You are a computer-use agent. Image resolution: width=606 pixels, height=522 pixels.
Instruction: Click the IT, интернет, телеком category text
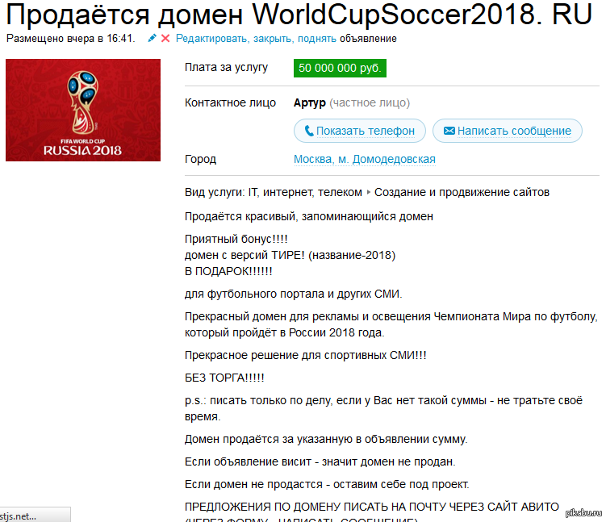(x=305, y=192)
